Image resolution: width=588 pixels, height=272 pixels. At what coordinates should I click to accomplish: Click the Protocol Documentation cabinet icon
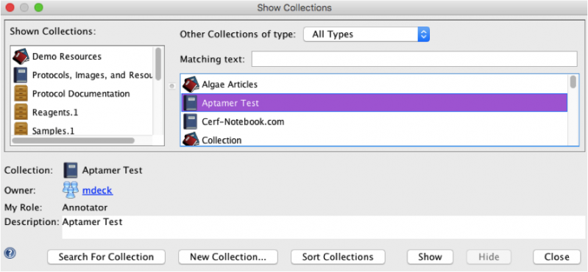(21, 93)
